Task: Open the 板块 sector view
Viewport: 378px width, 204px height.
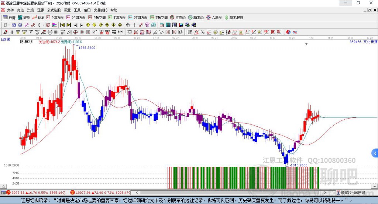Action: (x=24, y=18)
